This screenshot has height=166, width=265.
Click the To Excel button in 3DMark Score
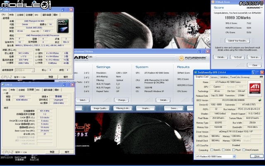(x=238, y=57)
